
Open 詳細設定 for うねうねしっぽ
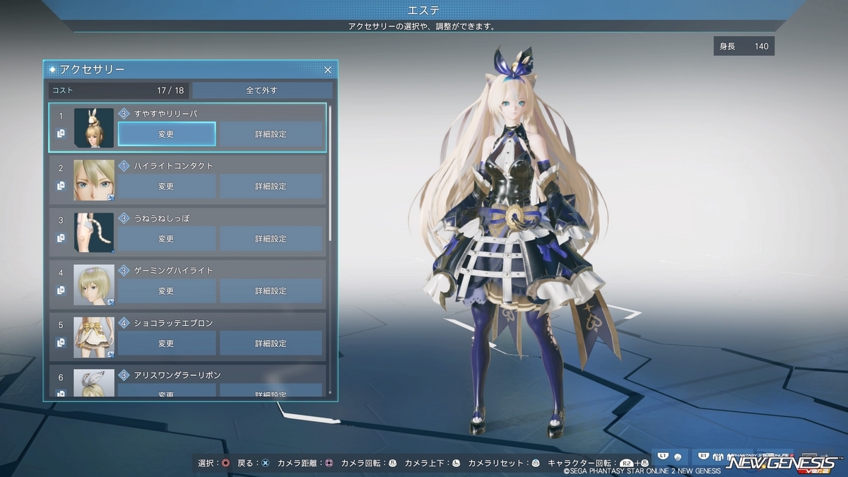271,239
